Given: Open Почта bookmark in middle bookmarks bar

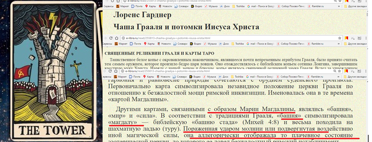Looking at the screenshot, I should tap(136, 44).
